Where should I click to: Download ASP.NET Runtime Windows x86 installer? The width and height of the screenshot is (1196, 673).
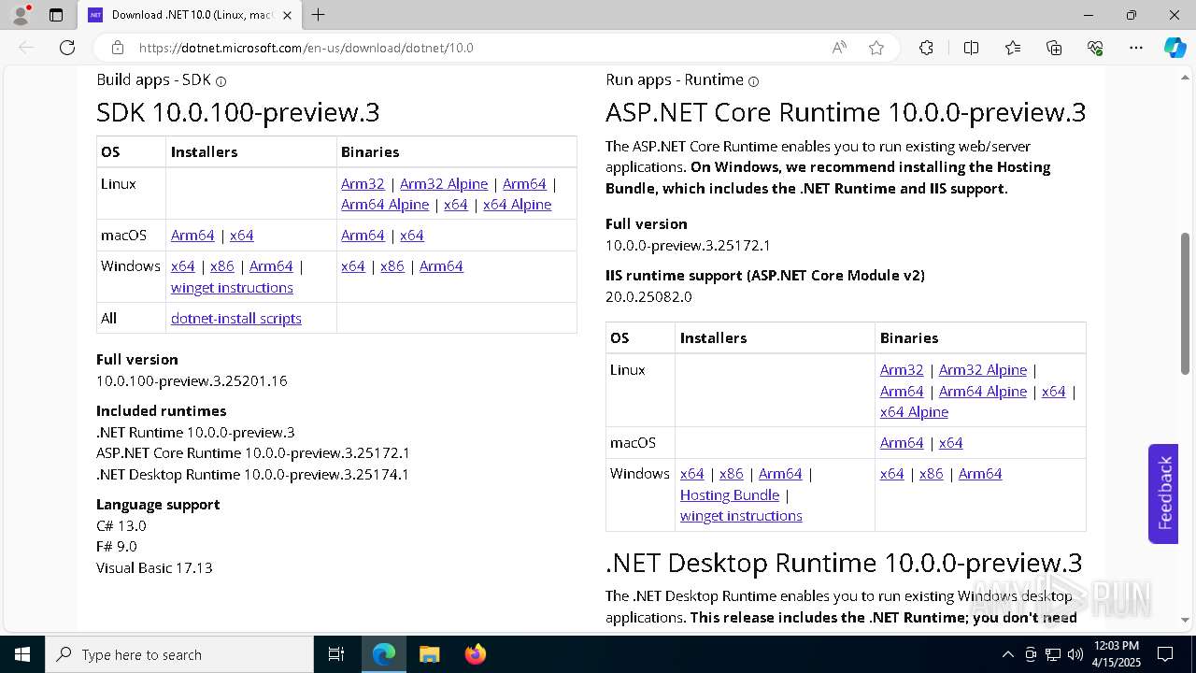732,473
